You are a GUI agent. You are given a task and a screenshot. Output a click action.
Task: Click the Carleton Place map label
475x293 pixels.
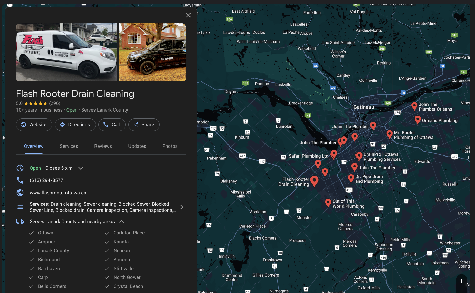[252, 226]
